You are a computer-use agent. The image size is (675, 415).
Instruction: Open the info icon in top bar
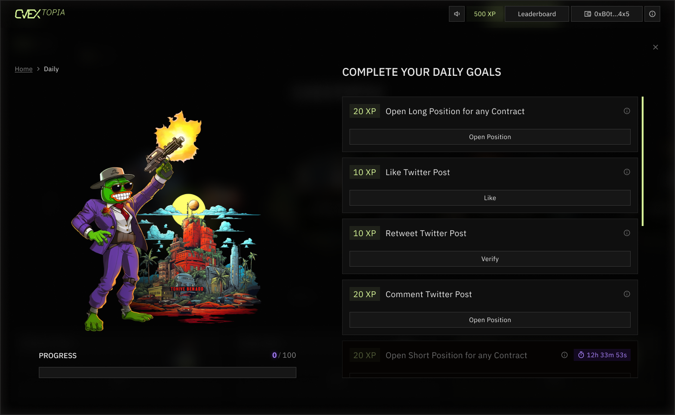652,14
